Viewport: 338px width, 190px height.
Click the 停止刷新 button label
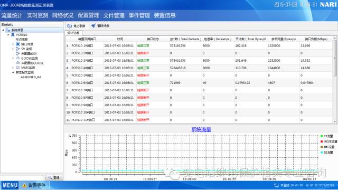click(79, 26)
